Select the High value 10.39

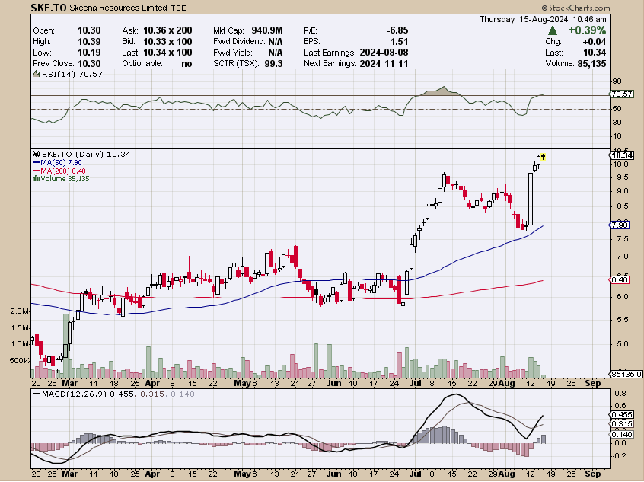point(89,42)
